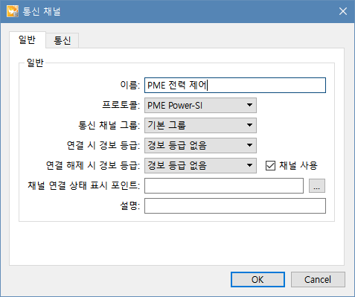The width and height of the screenshot is (355, 297).
Task: Expand the 연결 해제 시 경보 등급 arrow
Action: pos(249,165)
